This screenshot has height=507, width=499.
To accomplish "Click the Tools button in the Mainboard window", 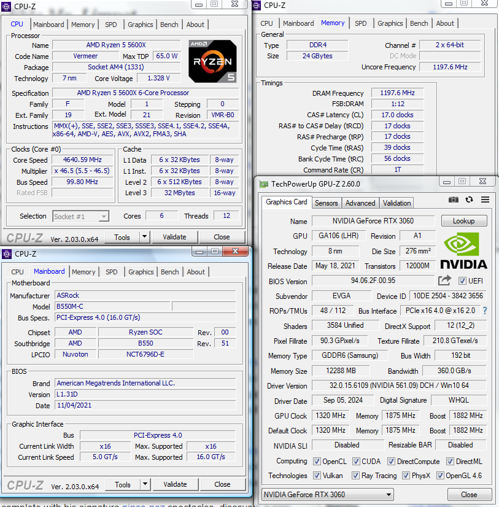I will [x=123, y=484].
